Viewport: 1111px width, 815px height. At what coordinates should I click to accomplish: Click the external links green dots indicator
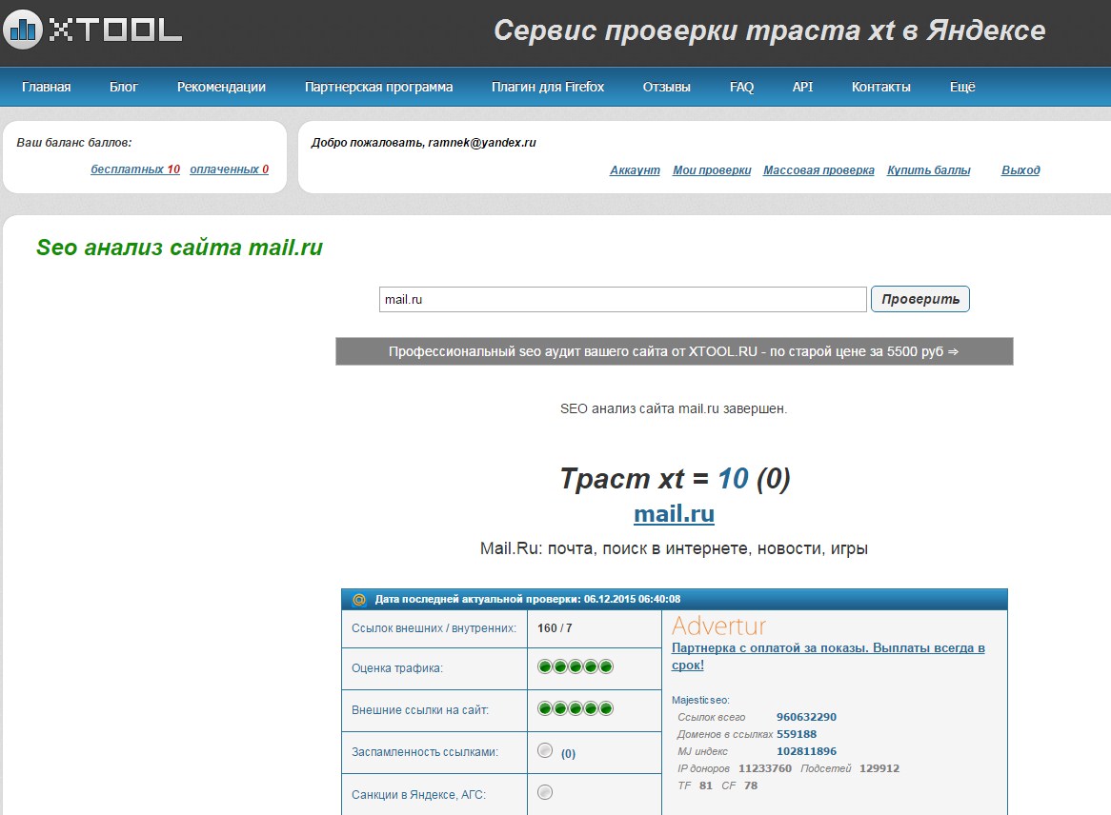575,708
